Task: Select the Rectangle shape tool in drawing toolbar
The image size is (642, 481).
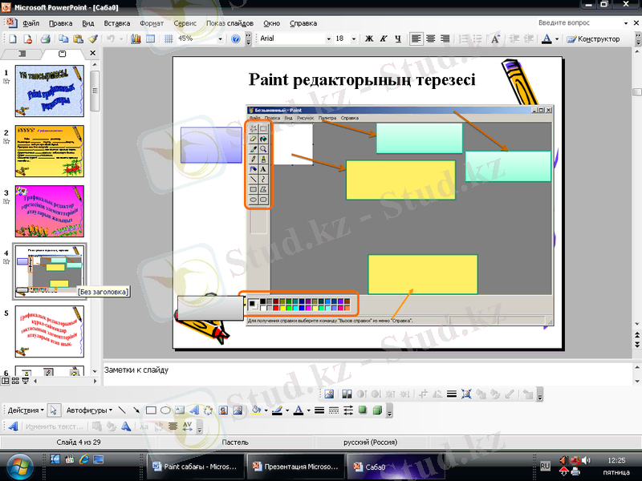Action: click(x=150, y=410)
